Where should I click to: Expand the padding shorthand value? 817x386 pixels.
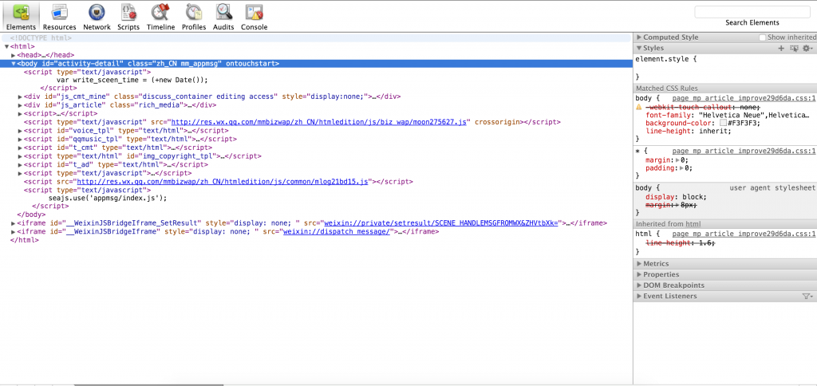pos(681,168)
